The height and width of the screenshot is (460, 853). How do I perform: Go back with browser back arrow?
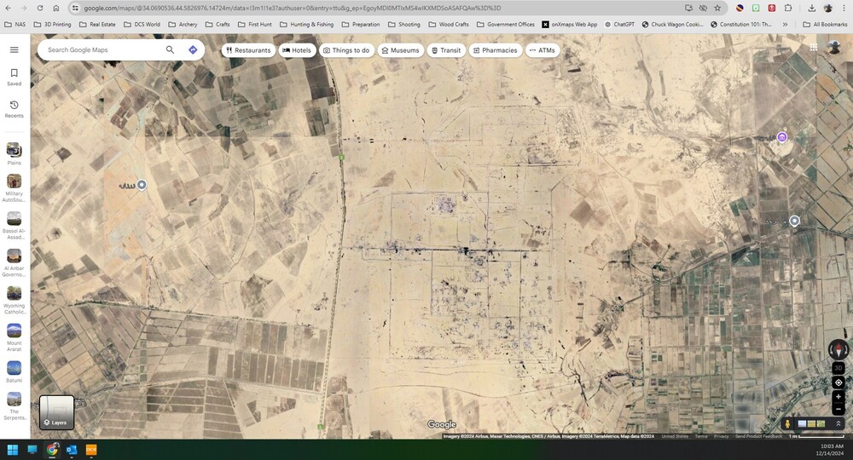pos(8,9)
